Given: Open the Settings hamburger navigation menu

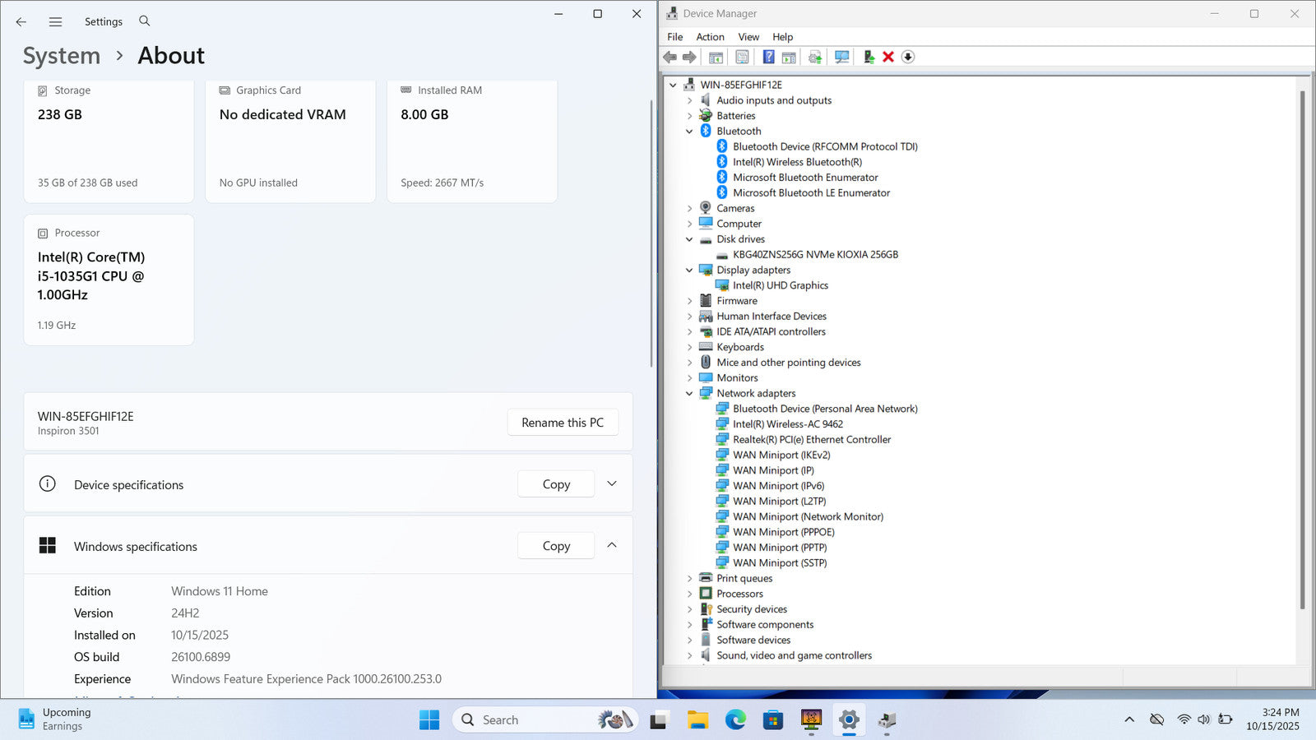Looking at the screenshot, I should 55,22.
